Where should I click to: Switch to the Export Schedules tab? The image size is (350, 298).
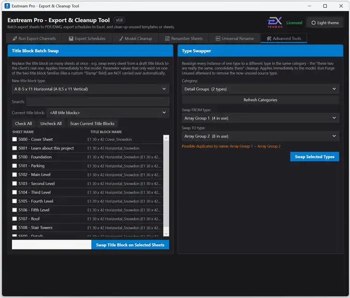[87, 38]
